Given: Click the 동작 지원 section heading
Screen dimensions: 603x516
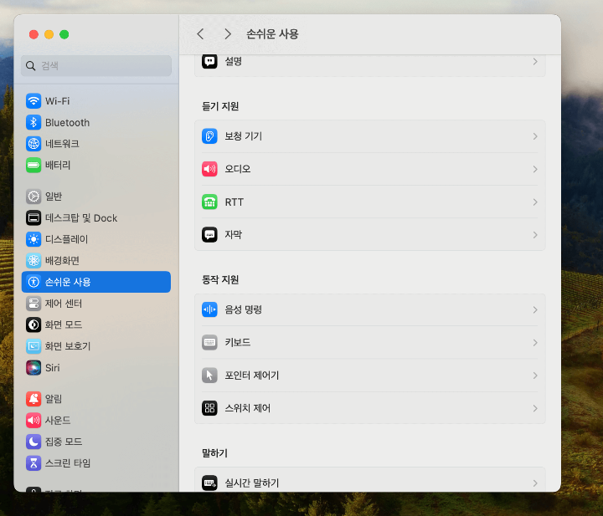Looking at the screenshot, I should click(220, 280).
